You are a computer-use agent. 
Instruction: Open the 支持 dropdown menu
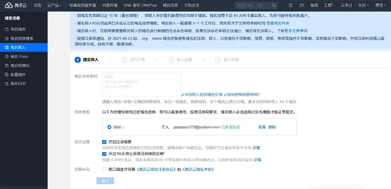pyautogui.click(x=363, y=5)
